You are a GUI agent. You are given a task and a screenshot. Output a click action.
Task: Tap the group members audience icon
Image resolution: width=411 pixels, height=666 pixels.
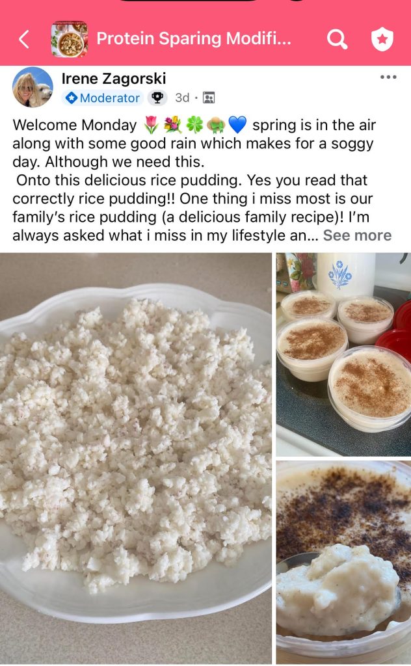coord(209,98)
